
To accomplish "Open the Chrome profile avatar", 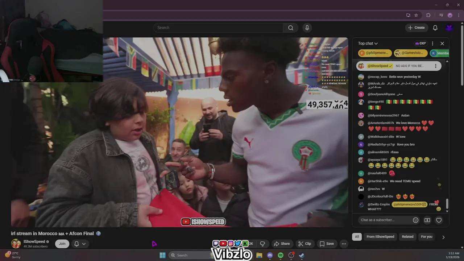I will click(450, 15).
